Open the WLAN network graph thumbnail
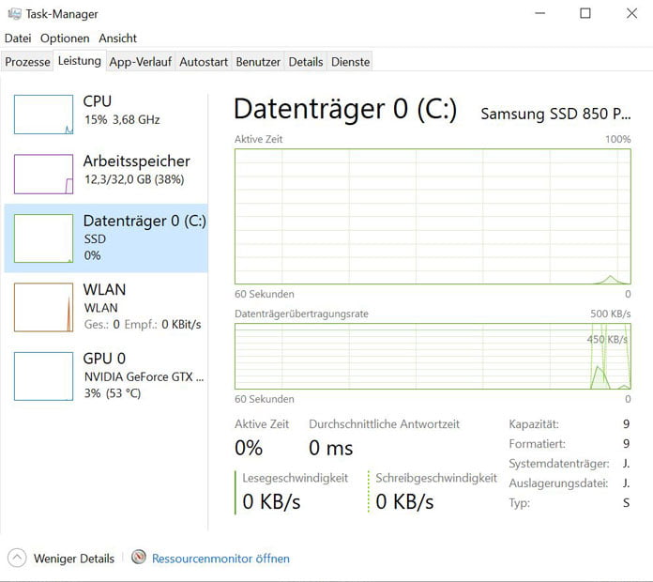 click(43, 308)
